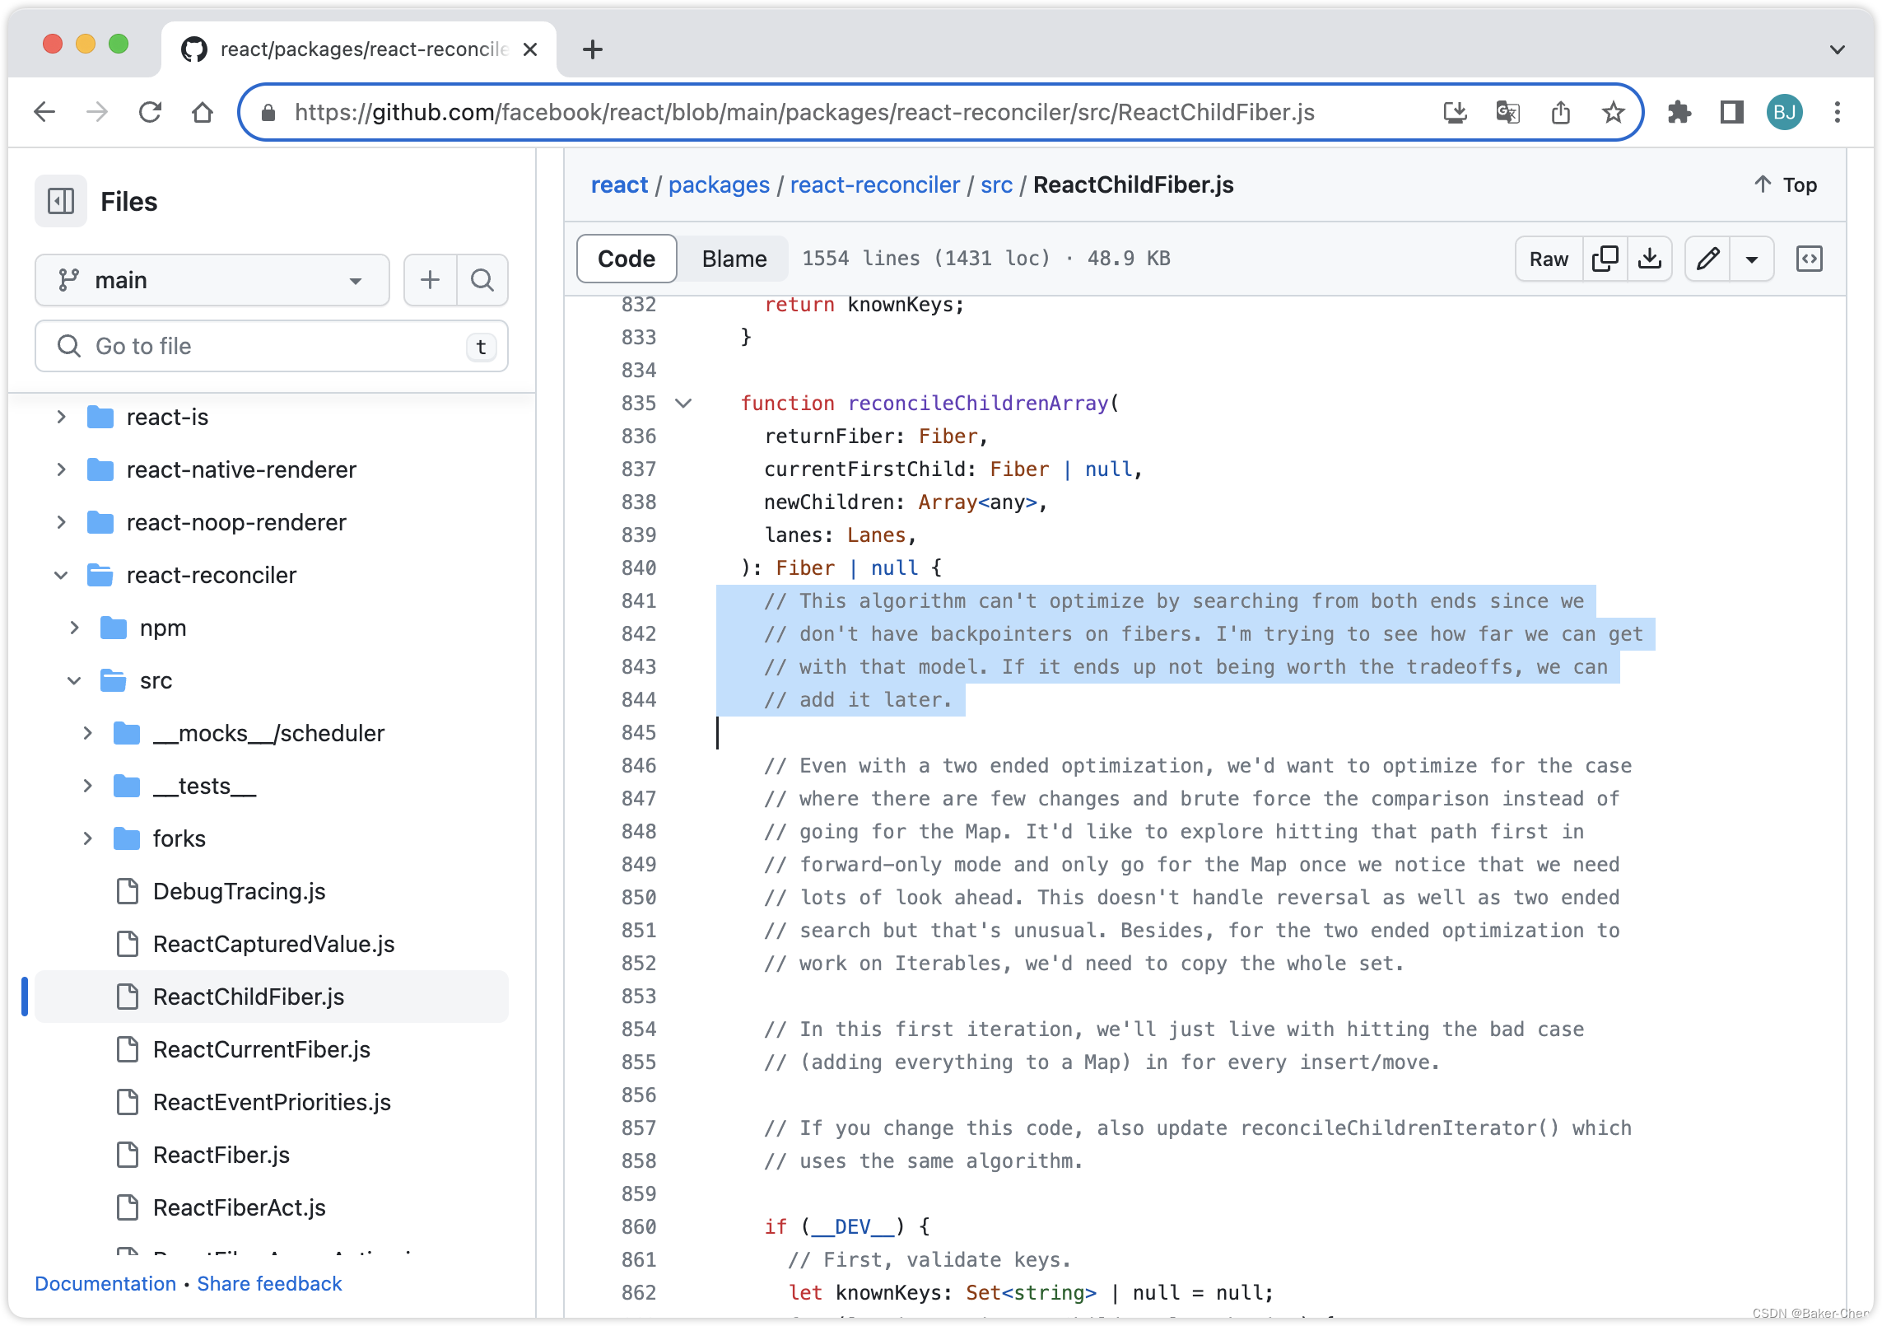Click the more options chevron near edit icon
The width and height of the screenshot is (1882, 1326).
point(1750,257)
